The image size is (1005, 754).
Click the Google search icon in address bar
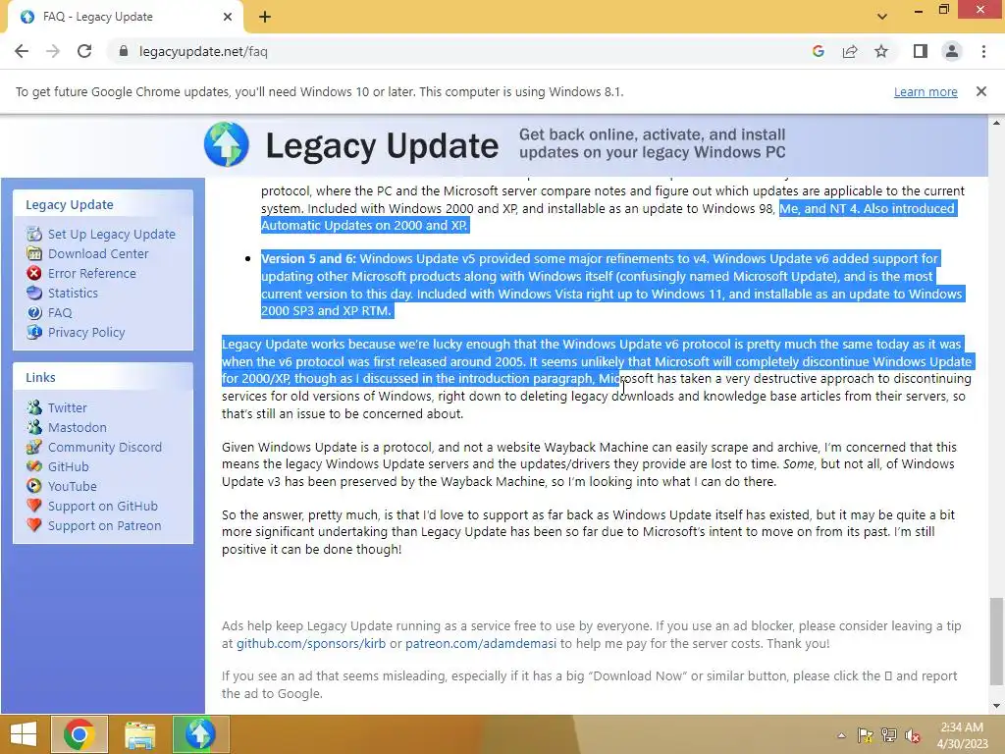point(818,51)
